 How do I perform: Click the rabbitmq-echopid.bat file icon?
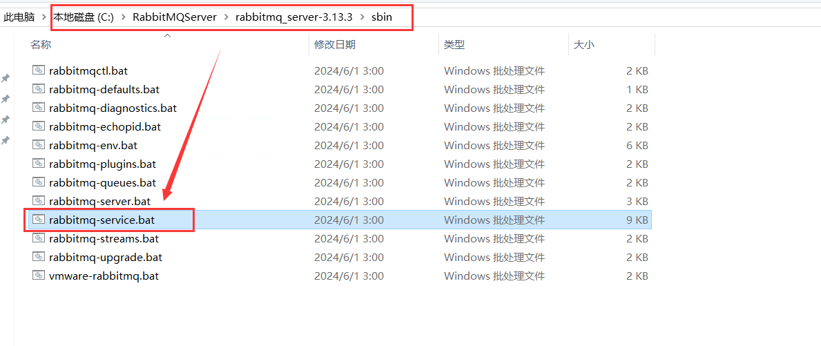click(39, 126)
